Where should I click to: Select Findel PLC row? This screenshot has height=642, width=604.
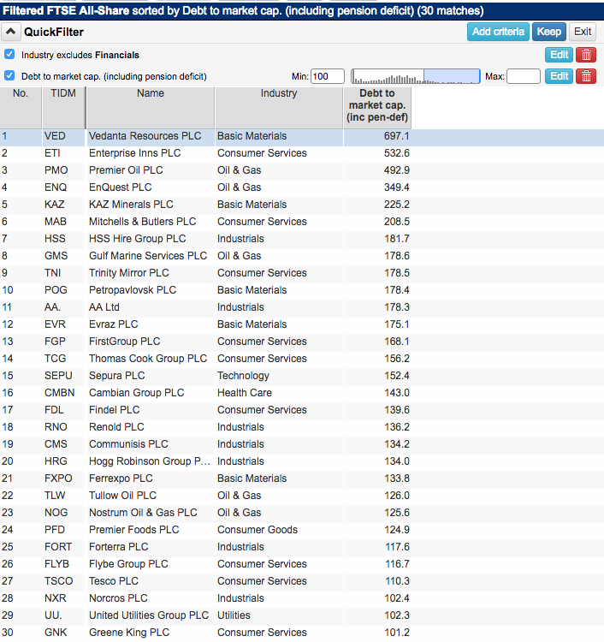[302, 410]
